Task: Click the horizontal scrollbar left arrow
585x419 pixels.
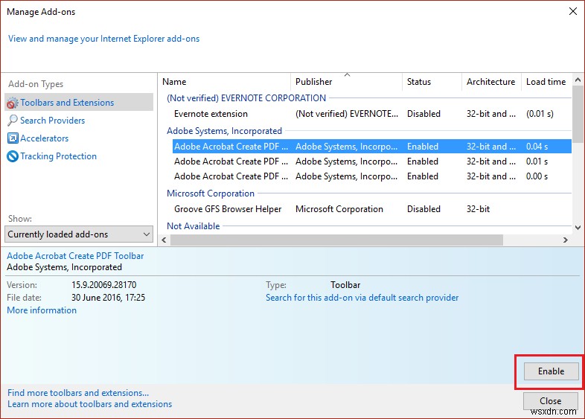Action: click(x=164, y=240)
